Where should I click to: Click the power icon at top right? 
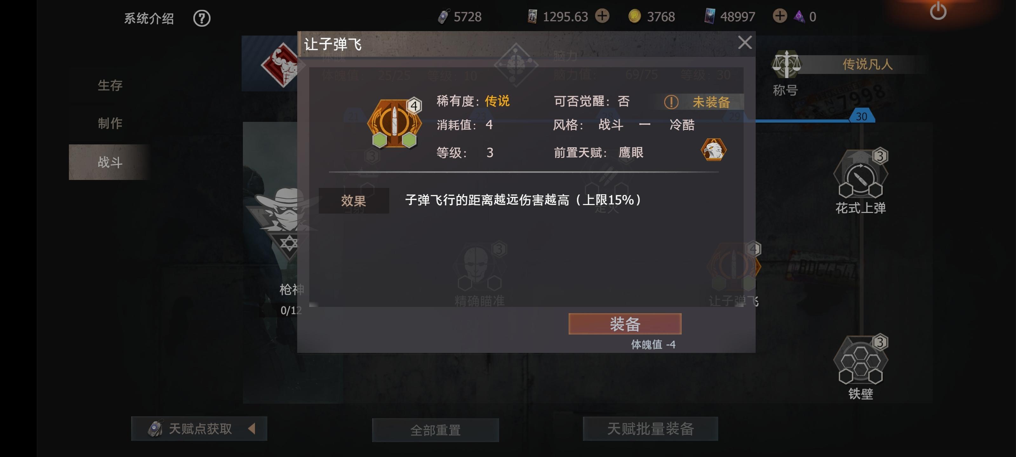click(x=938, y=11)
